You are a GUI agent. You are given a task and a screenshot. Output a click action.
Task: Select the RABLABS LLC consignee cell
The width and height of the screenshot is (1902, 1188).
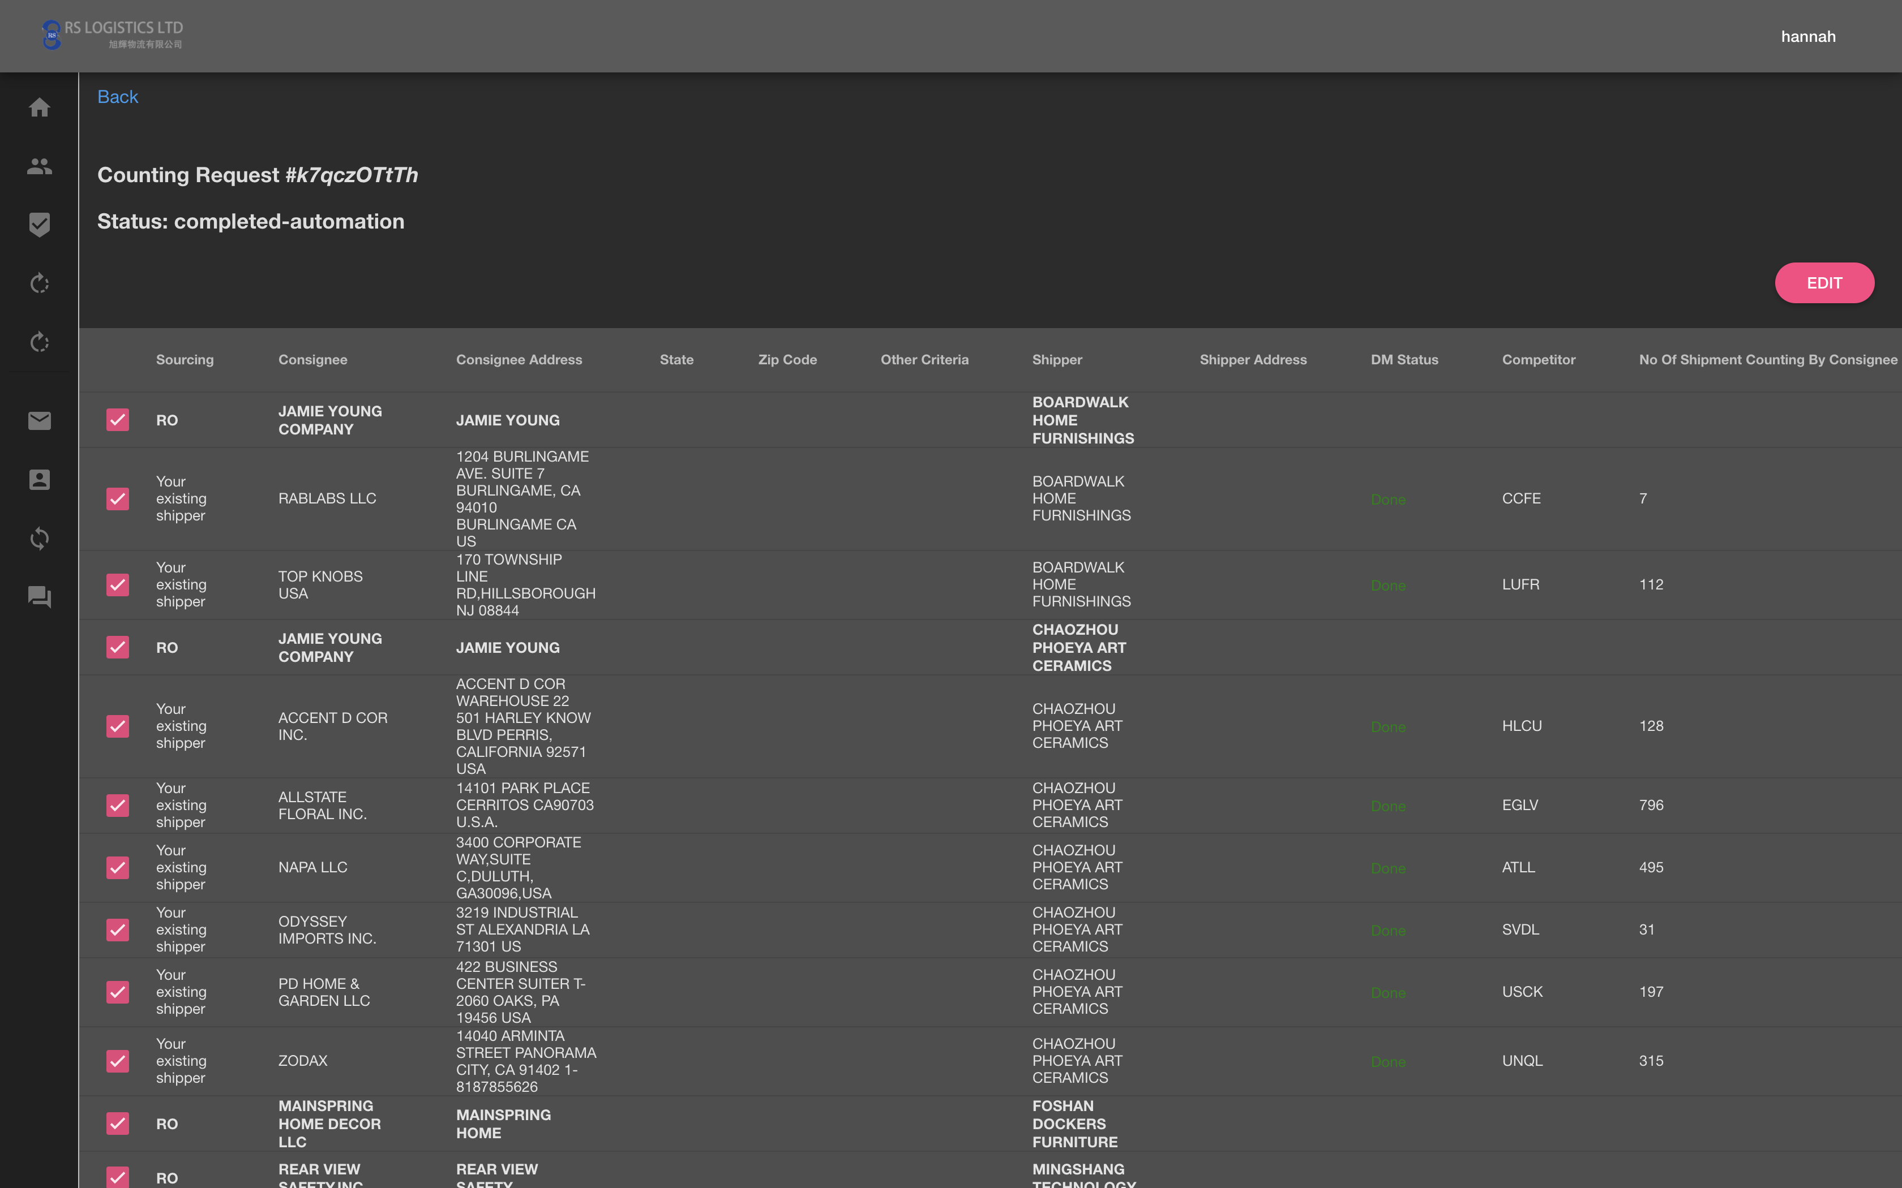[327, 498]
